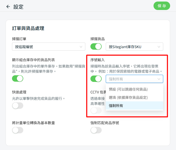This screenshot has width=176, height=150.
Task: Click the chevron in the 按追蹤編號 select
Action: coord(81,47)
